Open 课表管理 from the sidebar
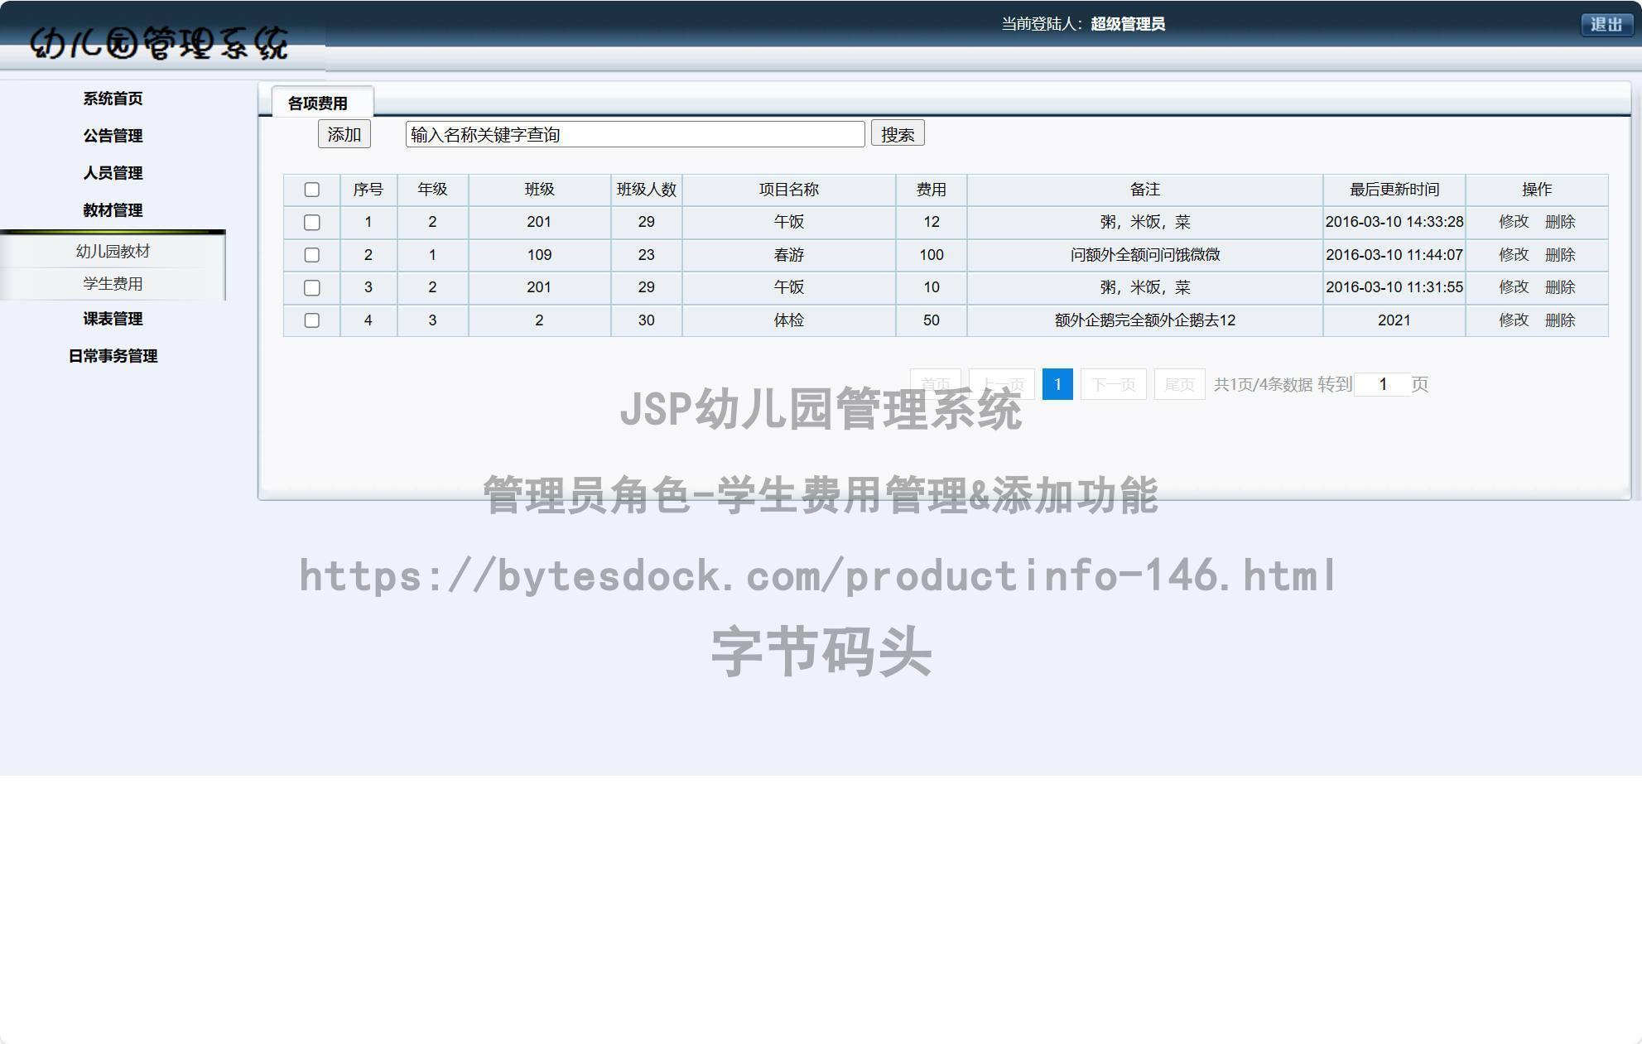 click(x=113, y=319)
